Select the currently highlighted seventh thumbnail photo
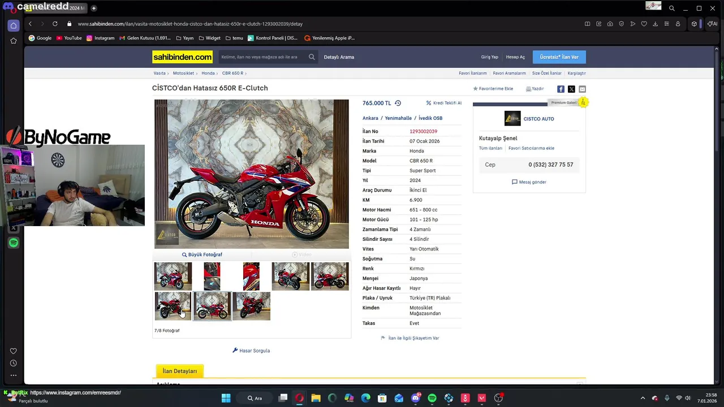724x407 pixels. click(x=212, y=306)
